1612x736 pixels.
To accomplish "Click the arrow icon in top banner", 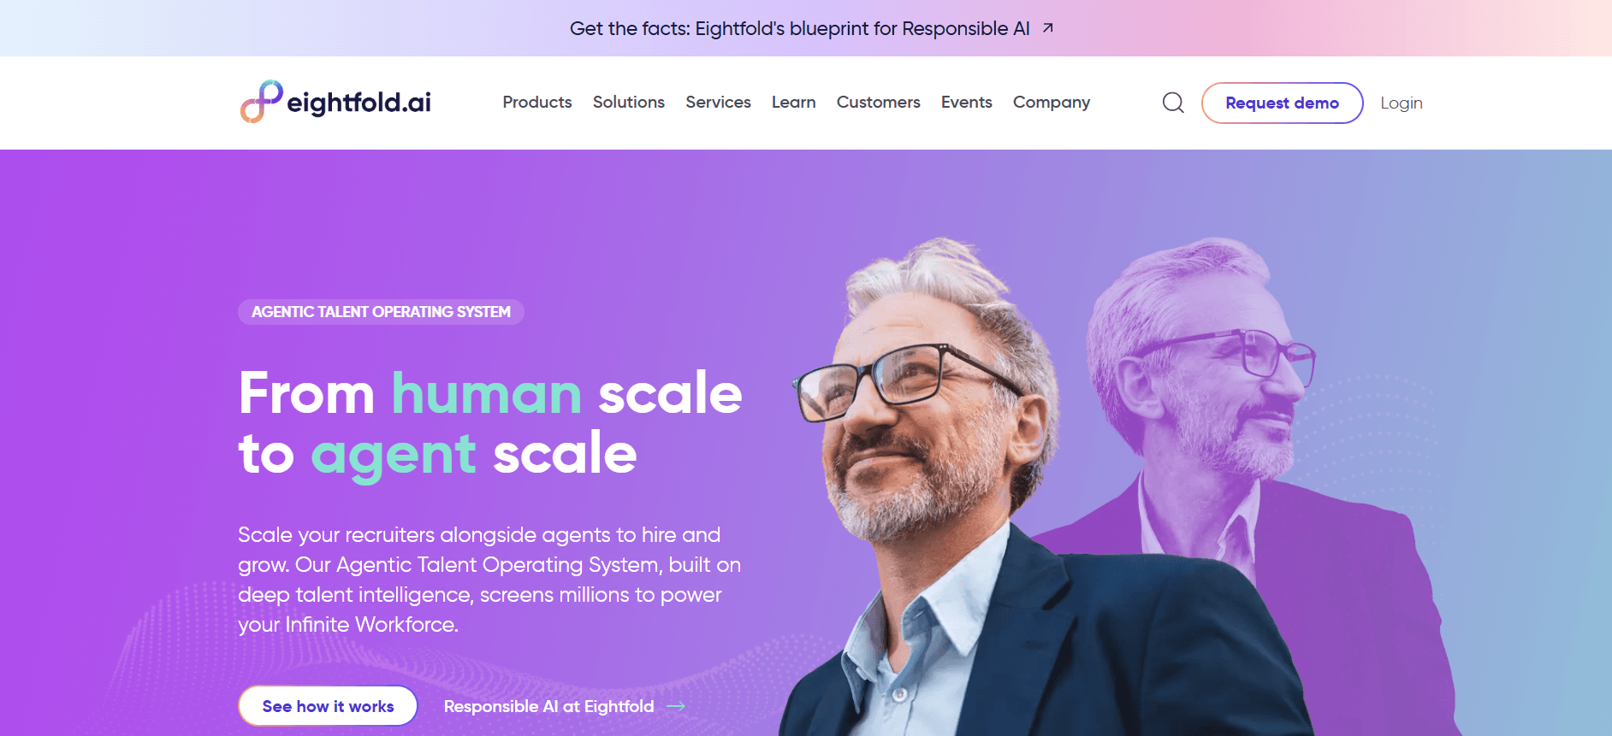I will pos(1048,28).
